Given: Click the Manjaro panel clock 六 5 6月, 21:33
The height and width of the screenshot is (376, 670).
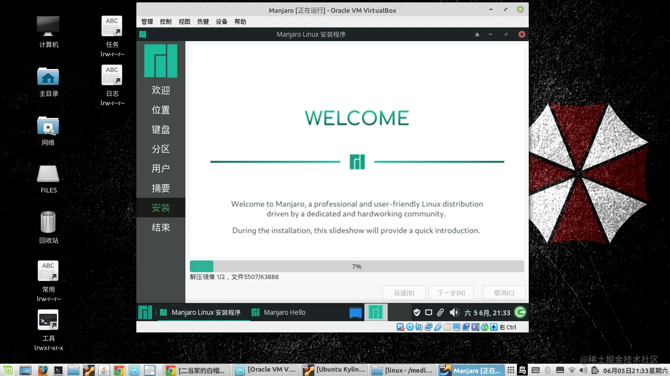Looking at the screenshot, I should coord(488,312).
